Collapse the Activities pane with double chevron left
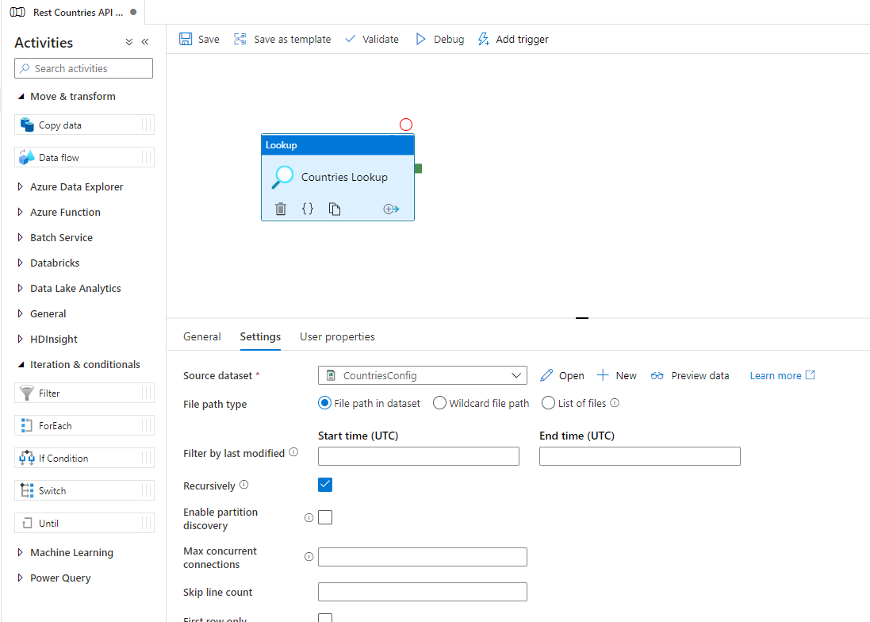This screenshot has width=870, height=622. 145,41
